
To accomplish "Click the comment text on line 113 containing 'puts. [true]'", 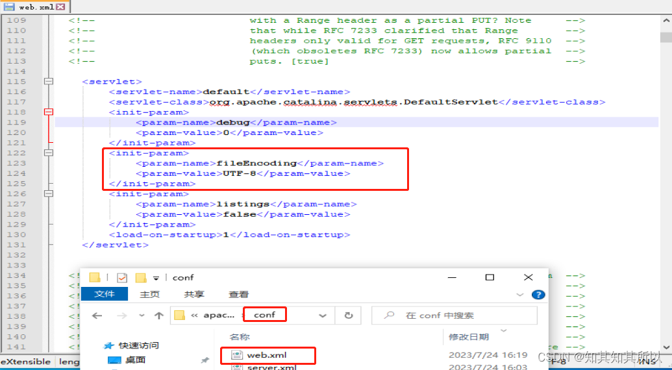I will (x=290, y=61).
